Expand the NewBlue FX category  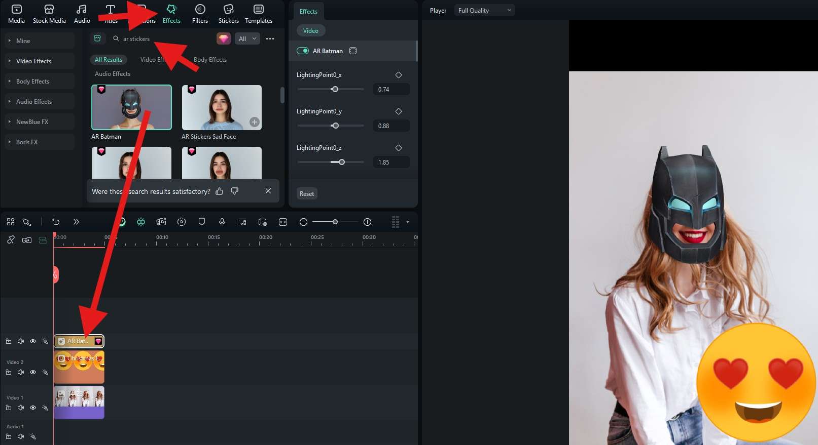(39, 122)
